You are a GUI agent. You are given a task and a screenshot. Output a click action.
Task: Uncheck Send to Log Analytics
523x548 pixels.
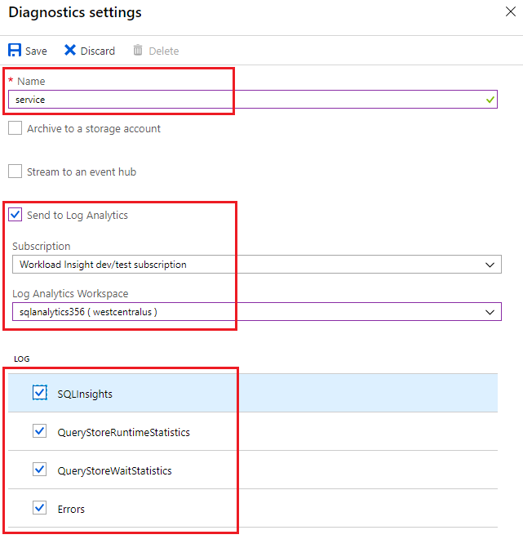pyautogui.click(x=16, y=215)
